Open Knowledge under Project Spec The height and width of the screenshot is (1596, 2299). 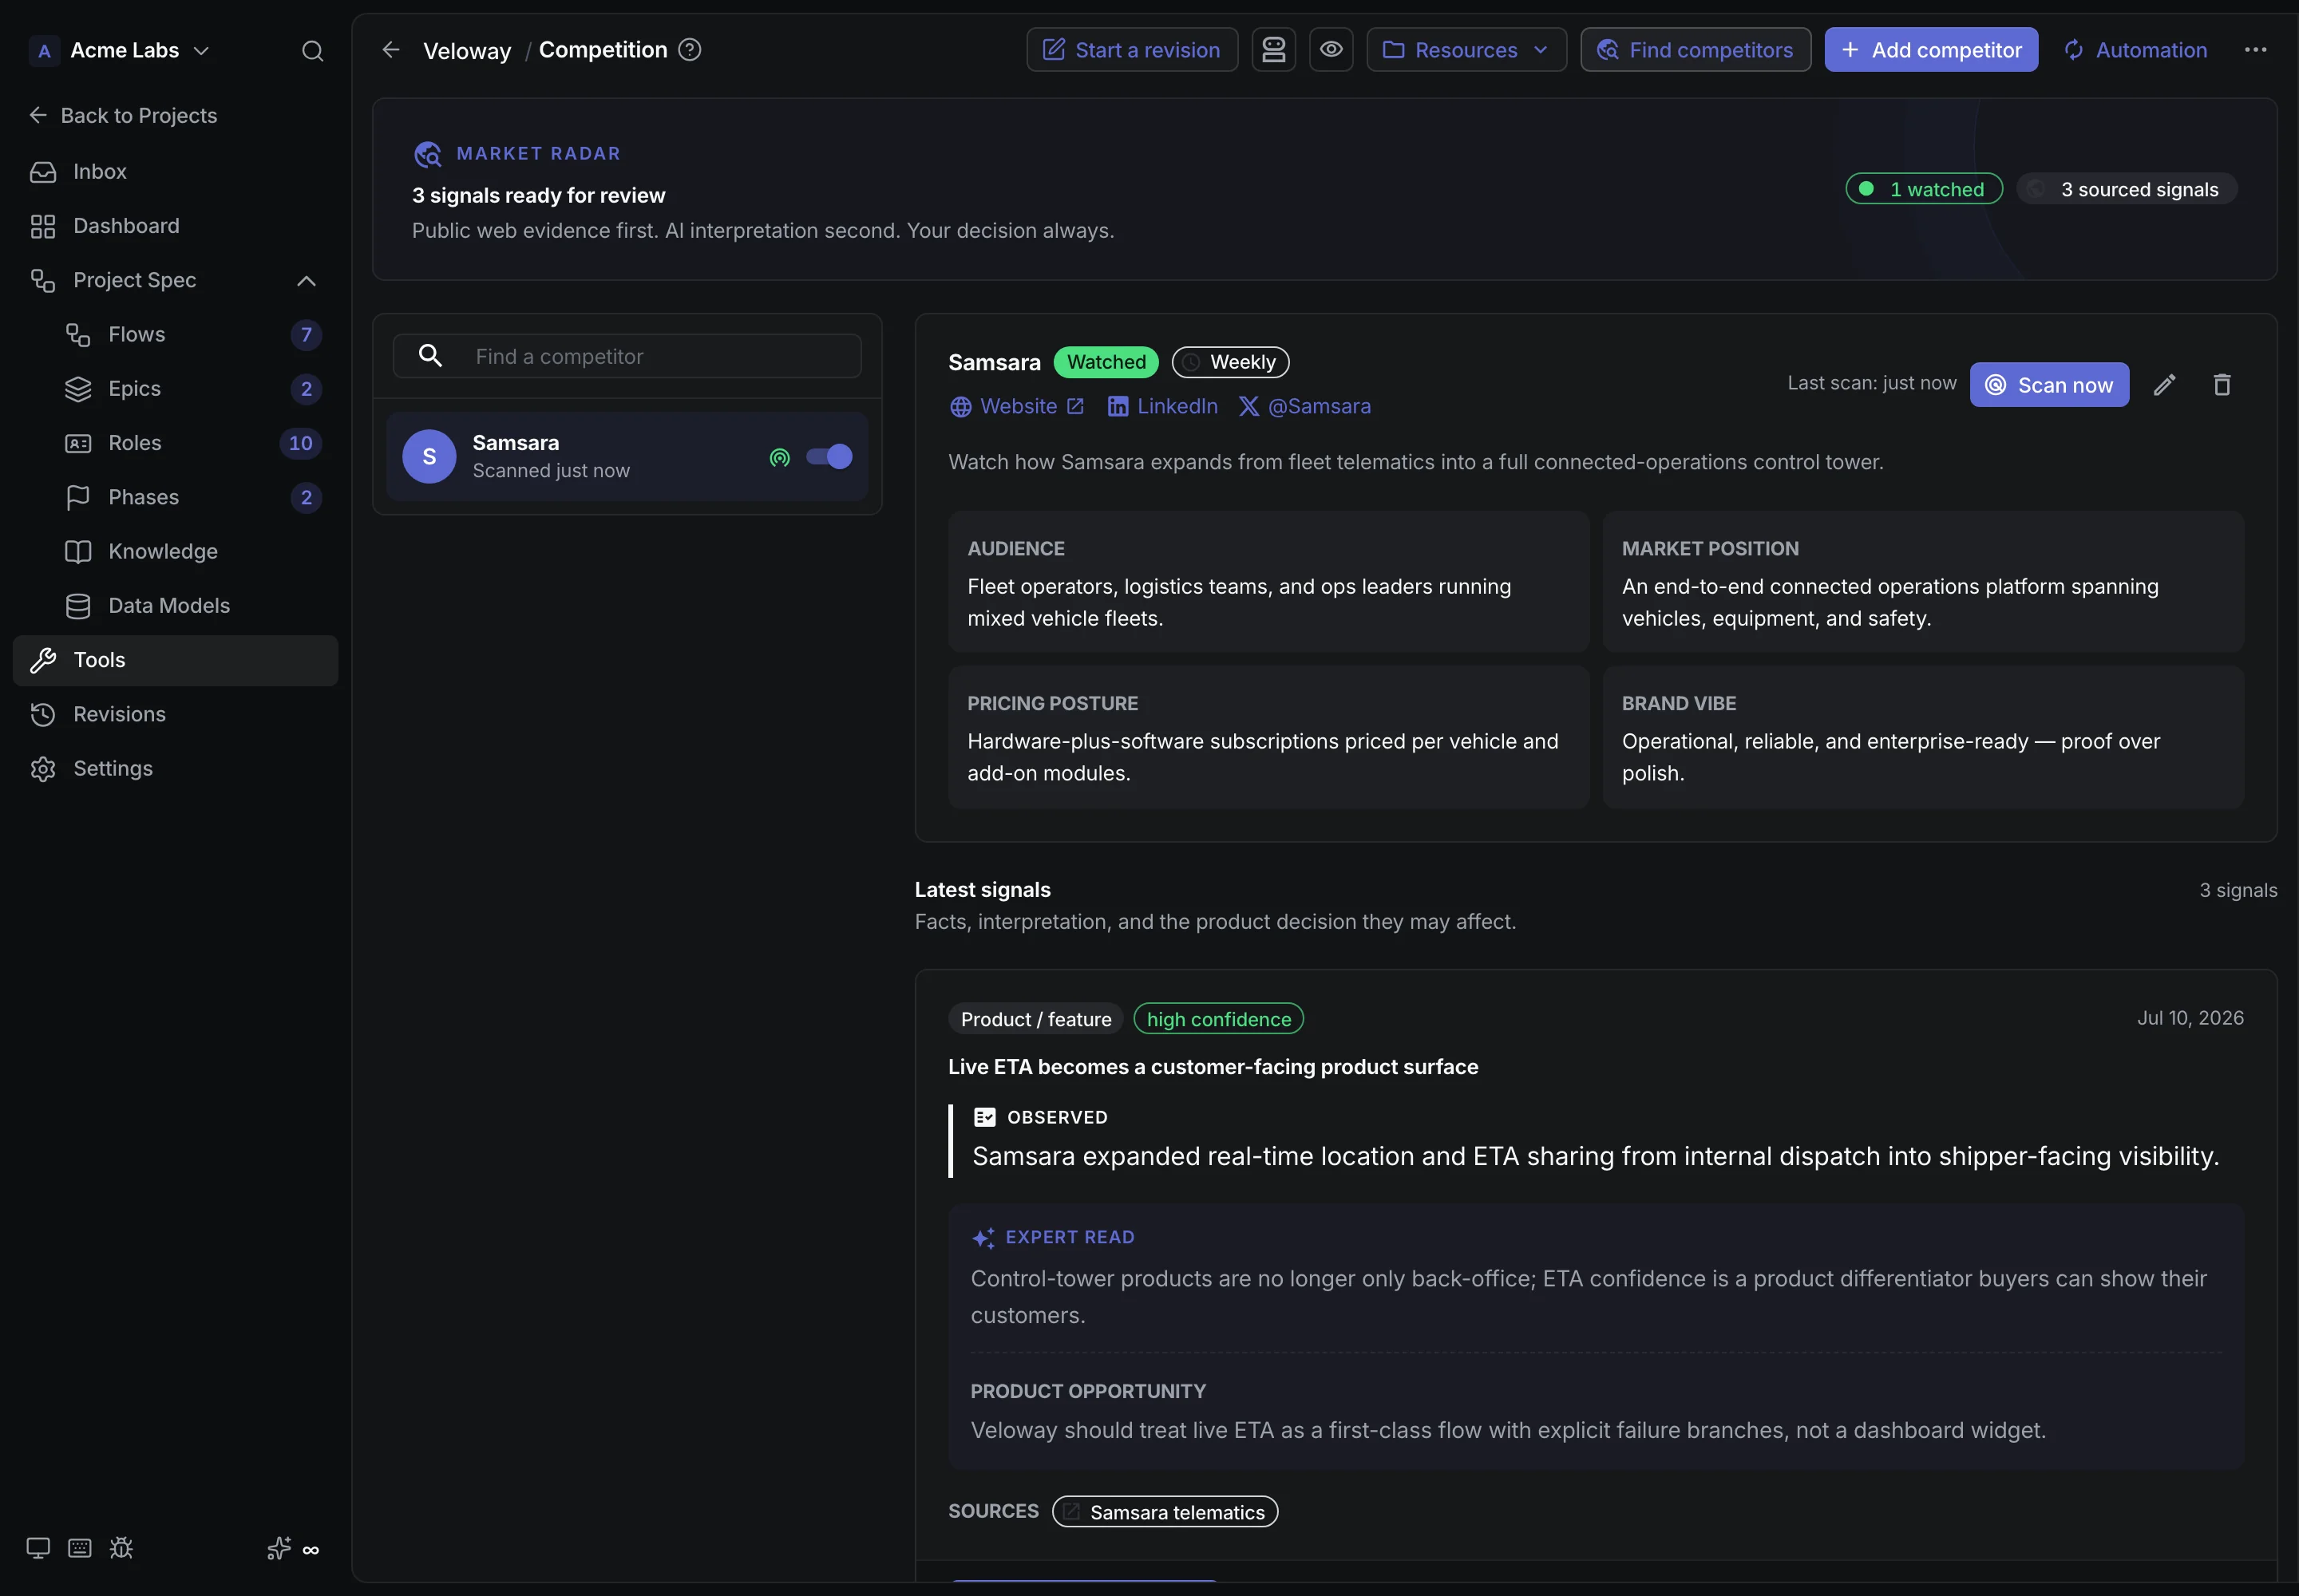[192, 551]
